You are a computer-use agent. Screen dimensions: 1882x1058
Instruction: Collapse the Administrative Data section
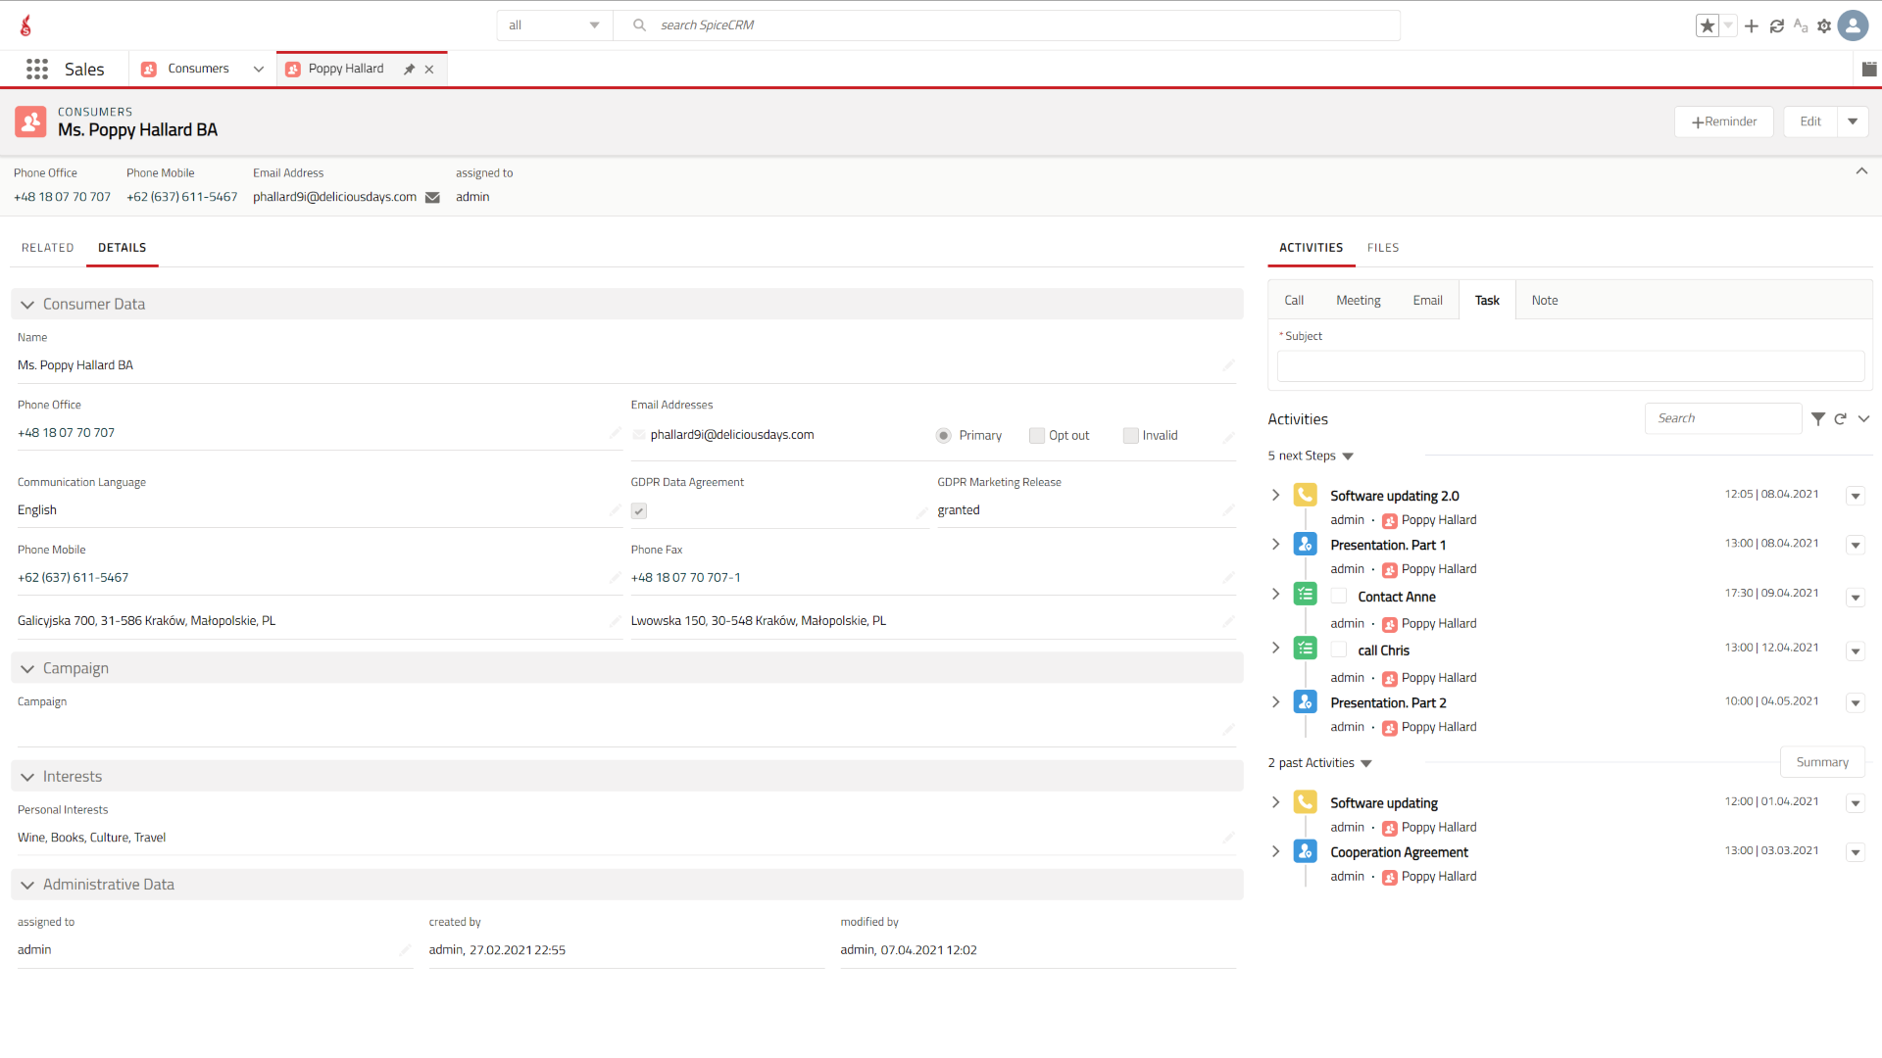pos(27,886)
